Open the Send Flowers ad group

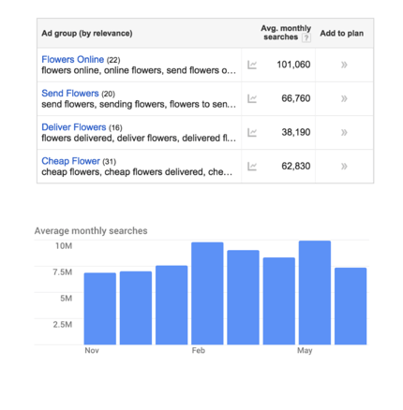[70, 93]
